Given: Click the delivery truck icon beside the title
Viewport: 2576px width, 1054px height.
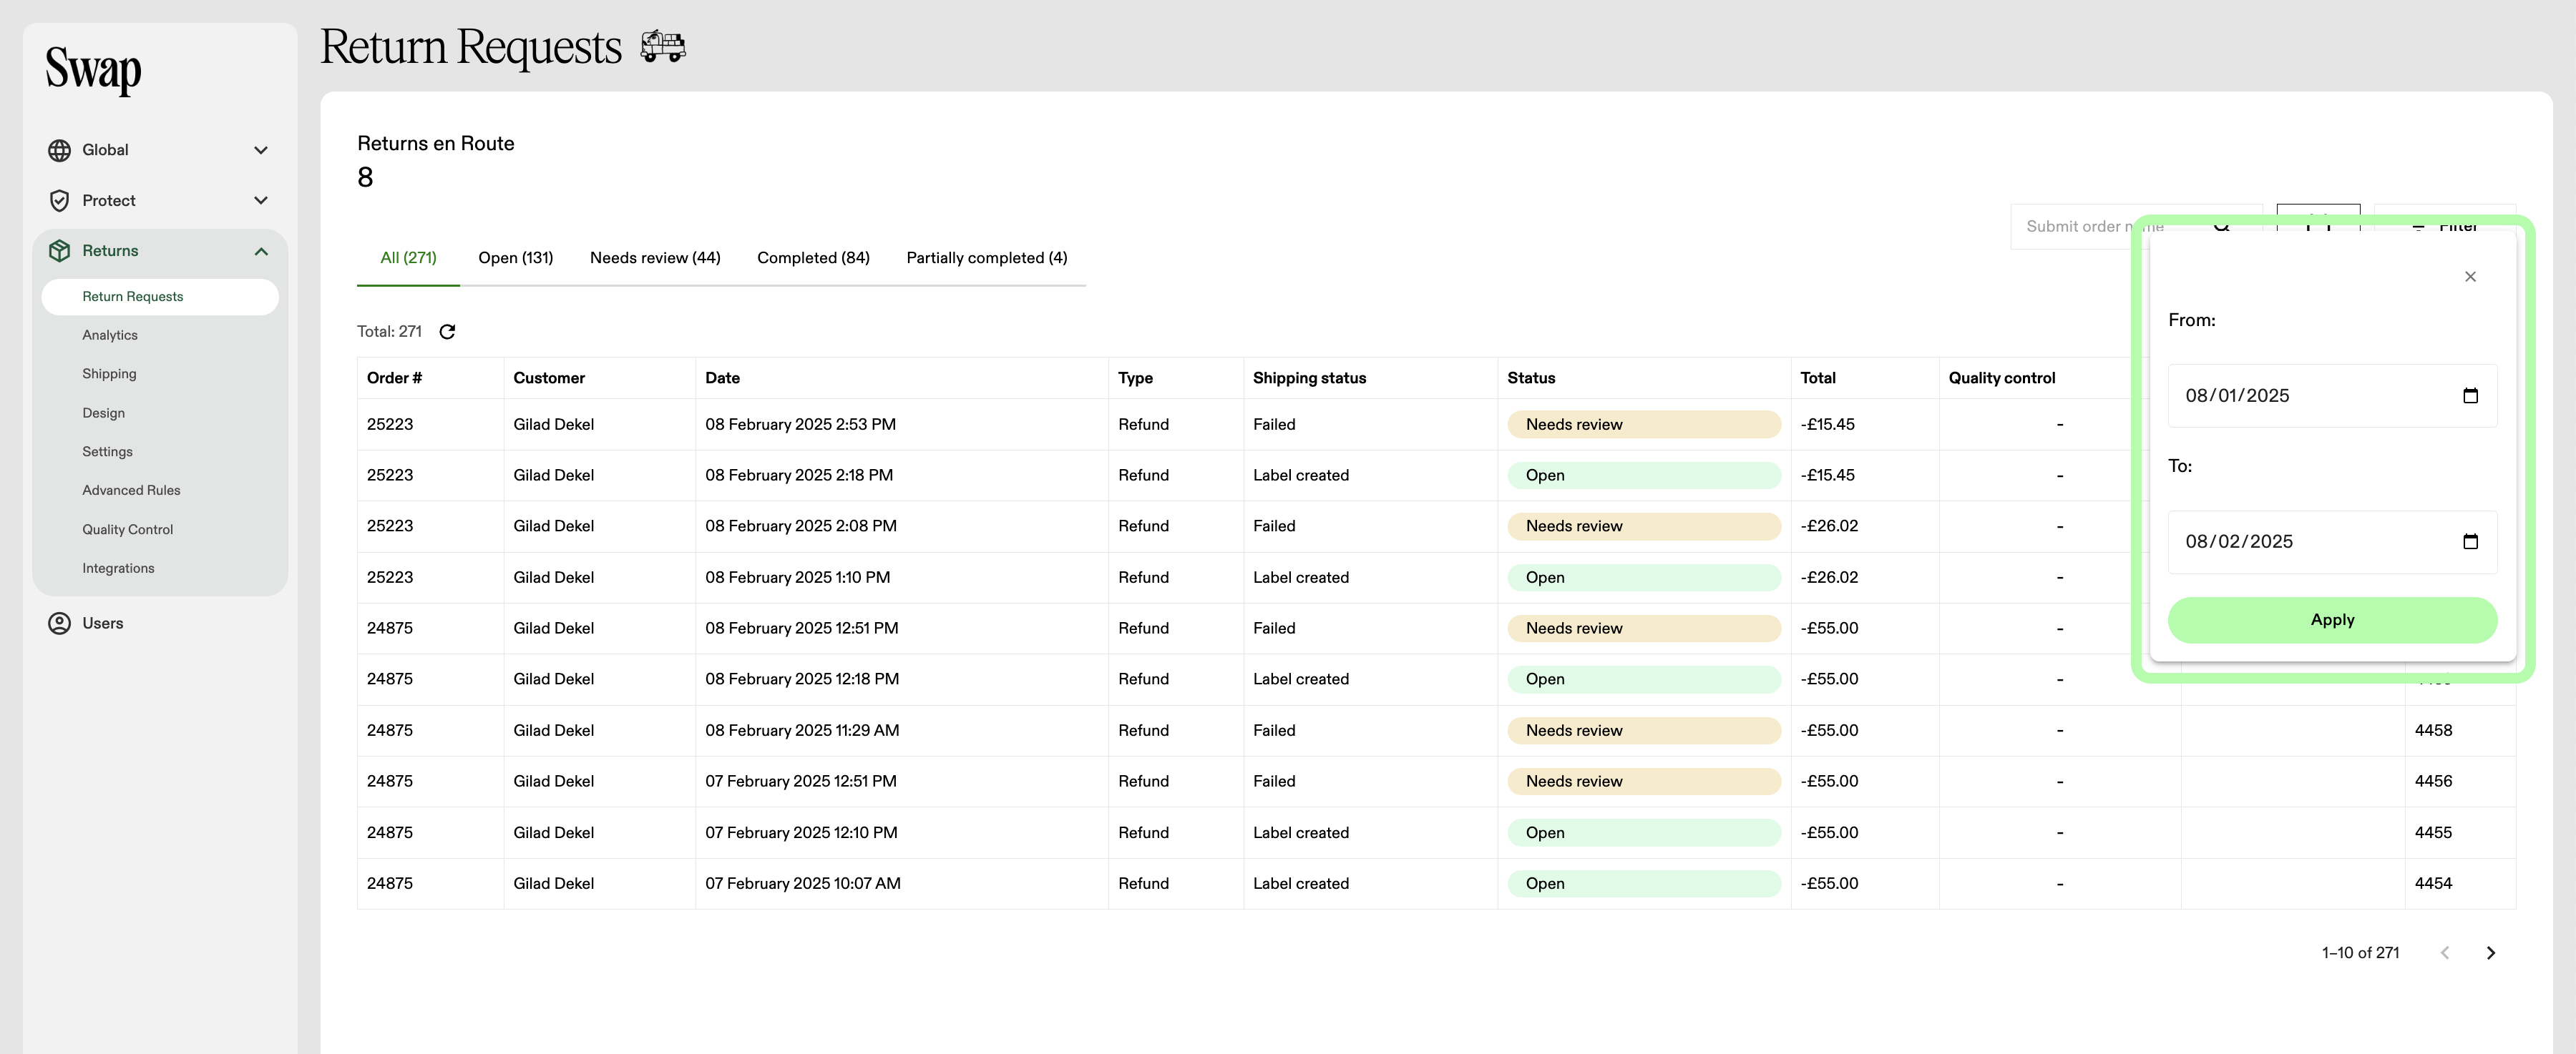Looking at the screenshot, I should (663, 46).
